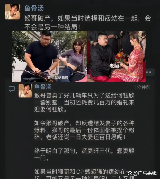This screenshot has width=160, height=179.
Task: Click the comment speech bubble icon
Action: tap(12, 89)
